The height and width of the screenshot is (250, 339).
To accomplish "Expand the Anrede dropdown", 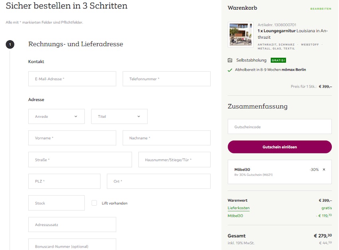I will [56, 117].
